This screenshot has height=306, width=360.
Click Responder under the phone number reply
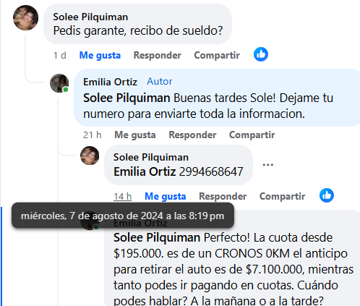click(223, 196)
